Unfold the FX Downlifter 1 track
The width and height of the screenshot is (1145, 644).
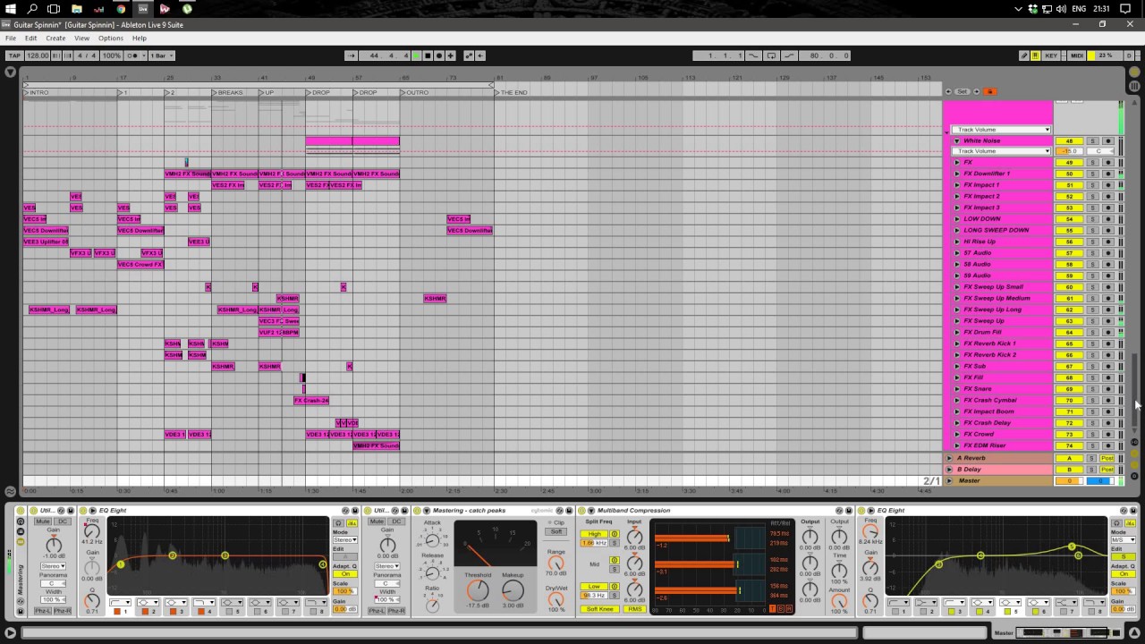[x=956, y=174]
